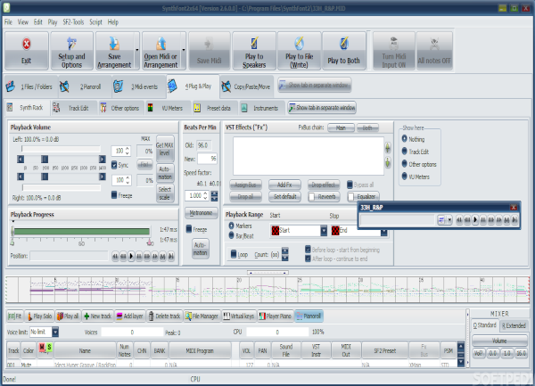Click play in Playback Progress controls
The height and width of the screenshot is (386, 535).
(131, 257)
